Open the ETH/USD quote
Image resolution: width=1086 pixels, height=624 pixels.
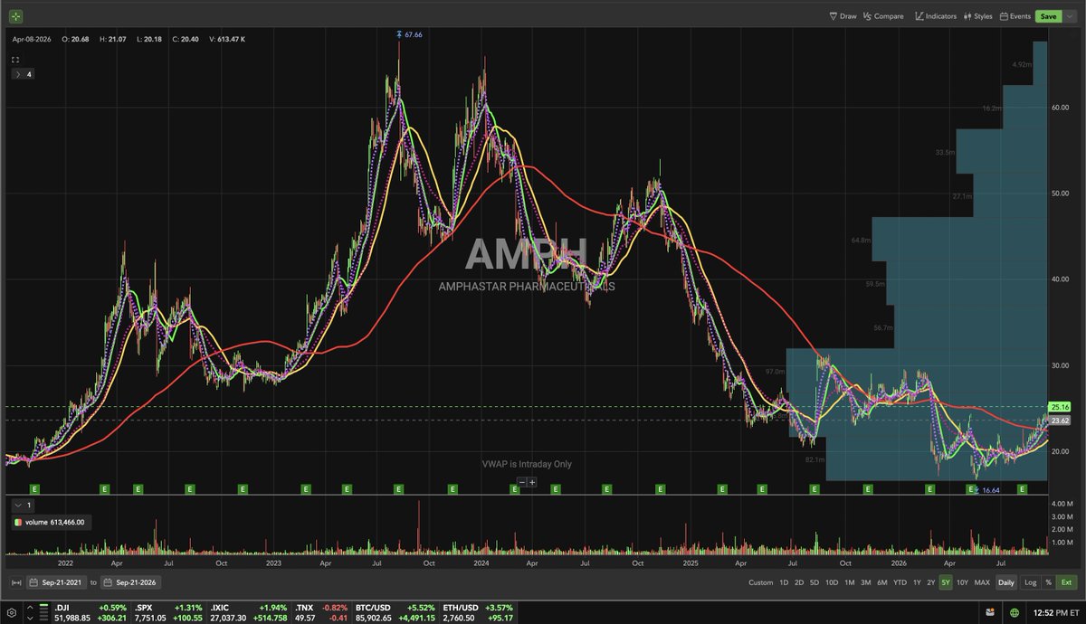coord(479,612)
